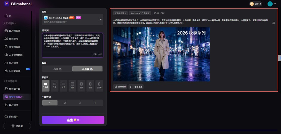This screenshot has height=134, width=281.
Task: Set generation quantity to 4
Action: point(95,103)
